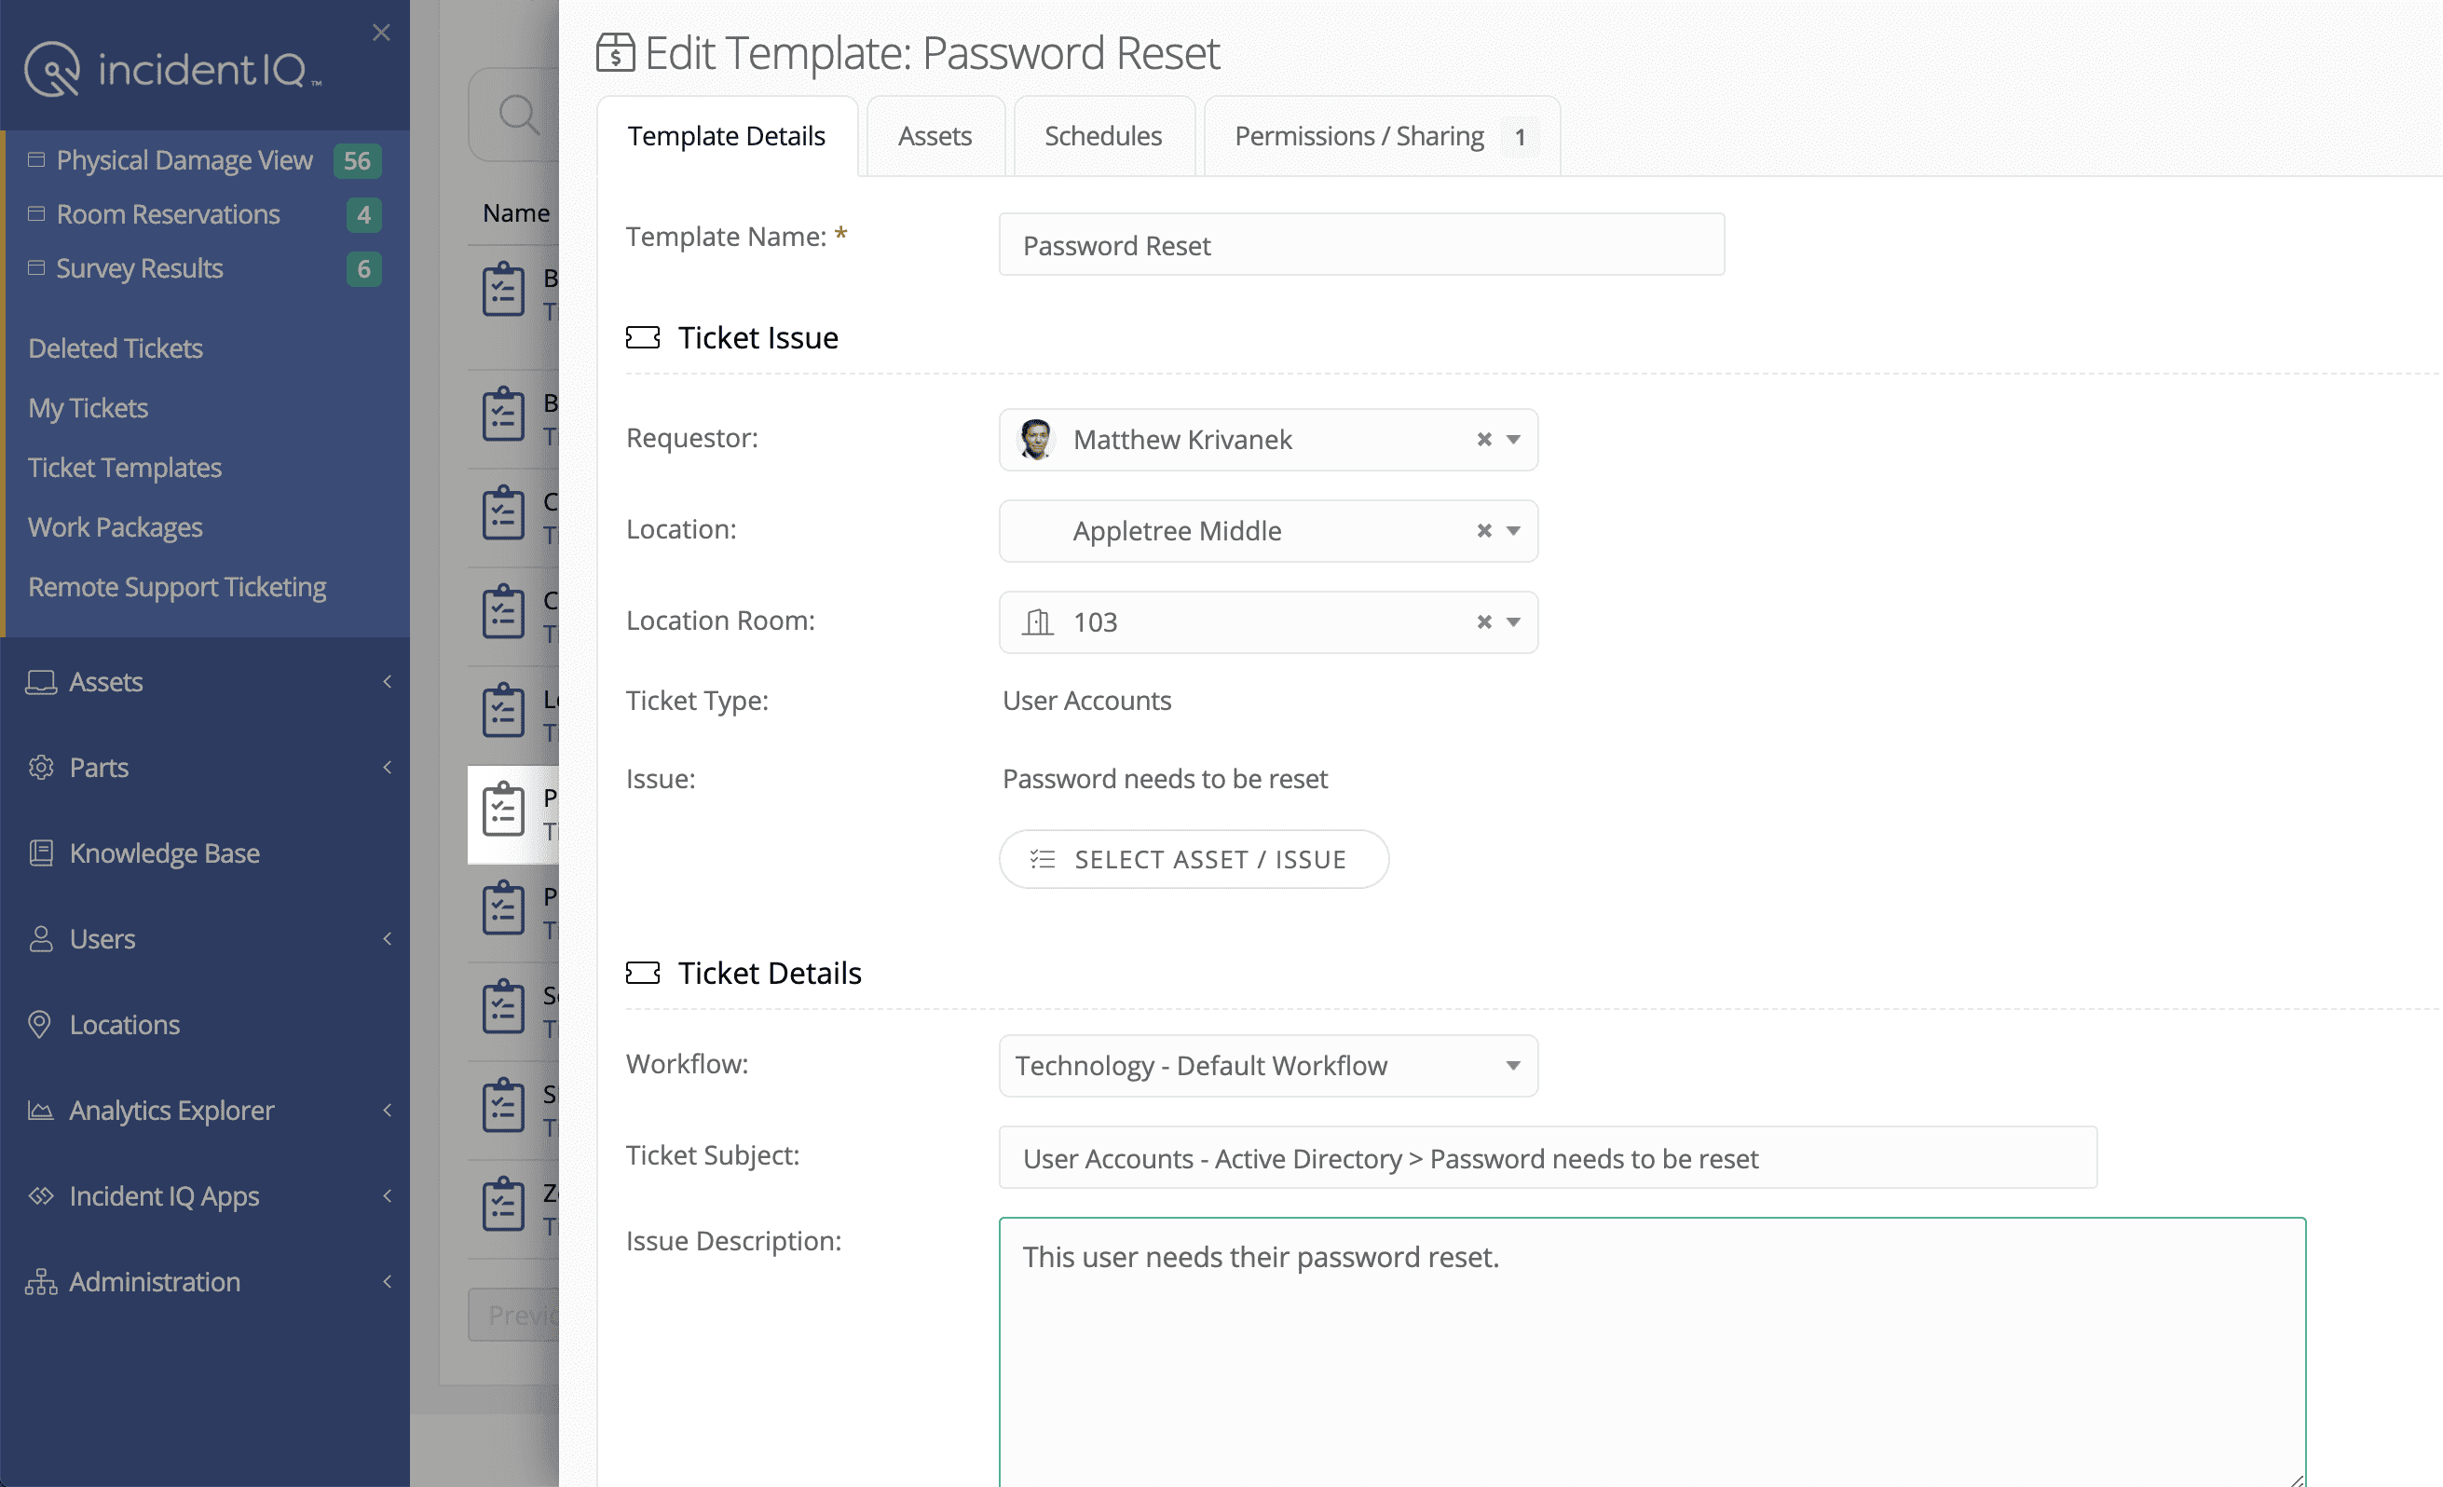
Task: Collapse the Users sidebar section chevron
Action: tap(387, 939)
